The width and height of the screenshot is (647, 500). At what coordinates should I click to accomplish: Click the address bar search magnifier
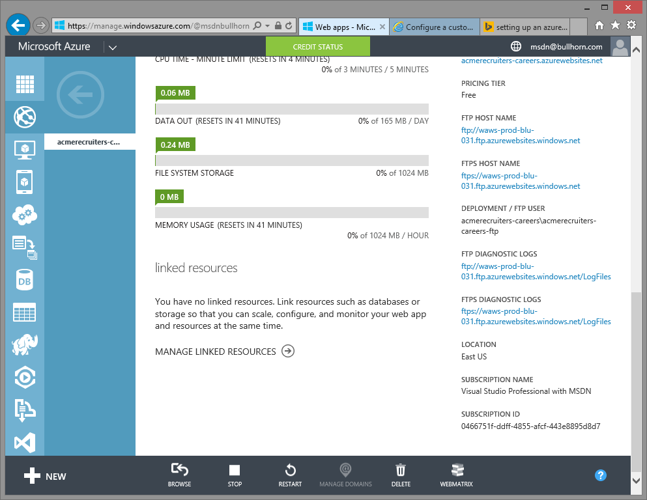coord(257,25)
